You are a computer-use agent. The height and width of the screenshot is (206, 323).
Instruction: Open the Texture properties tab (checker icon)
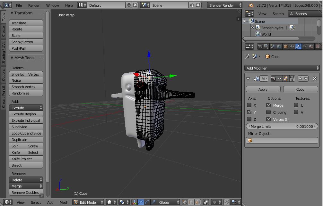point(318,46)
